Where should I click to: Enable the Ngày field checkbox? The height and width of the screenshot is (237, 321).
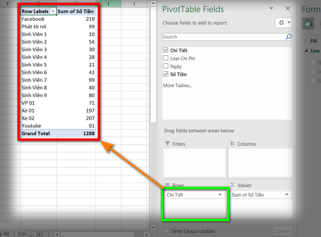166,66
